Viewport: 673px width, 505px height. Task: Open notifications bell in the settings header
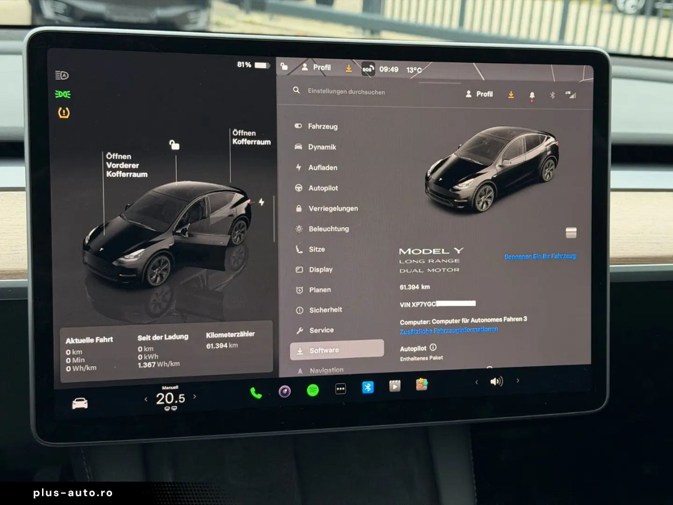tap(532, 95)
